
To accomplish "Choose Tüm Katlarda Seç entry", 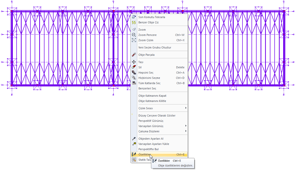I will (x=159, y=83).
